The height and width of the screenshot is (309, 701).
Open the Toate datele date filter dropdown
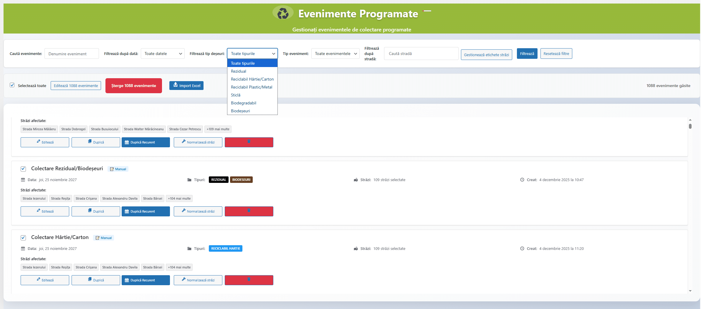pyautogui.click(x=163, y=54)
